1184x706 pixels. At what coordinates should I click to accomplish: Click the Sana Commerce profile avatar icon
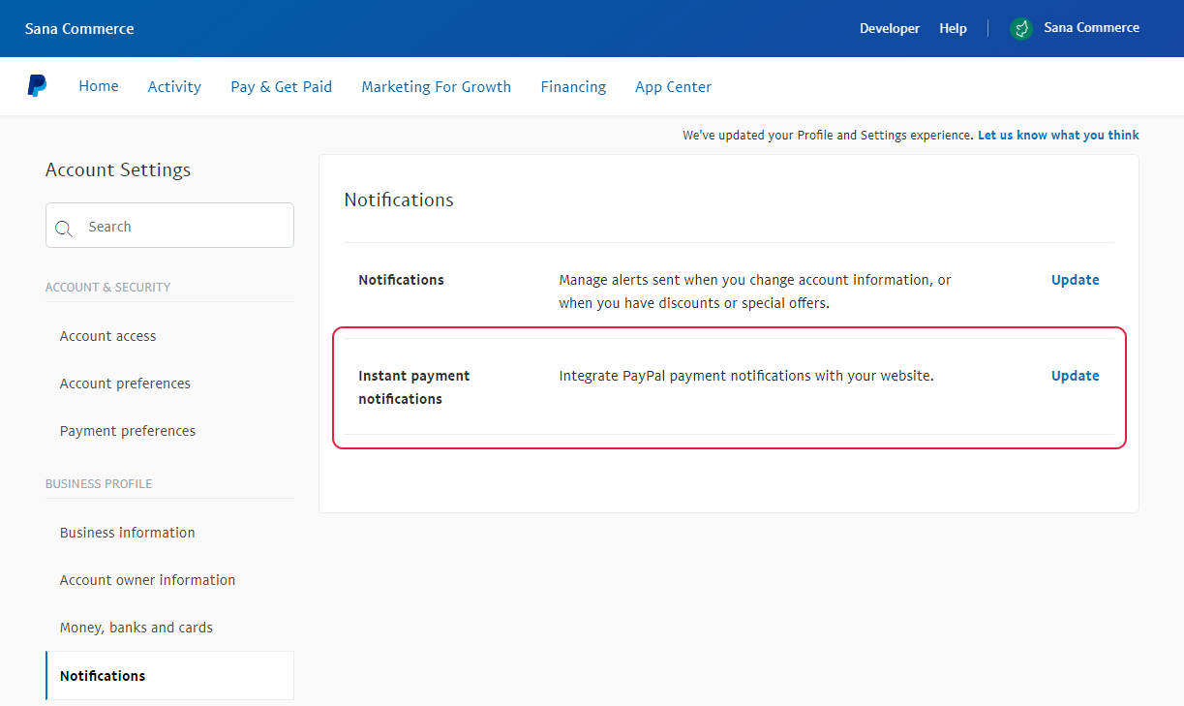1021,28
